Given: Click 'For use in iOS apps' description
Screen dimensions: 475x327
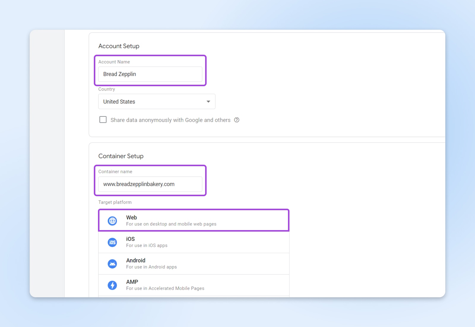Looking at the screenshot, I should (x=147, y=246).
